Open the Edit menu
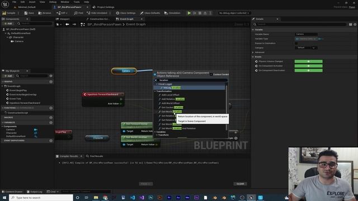This screenshot has height=201, width=358. (x=22, y=2)
